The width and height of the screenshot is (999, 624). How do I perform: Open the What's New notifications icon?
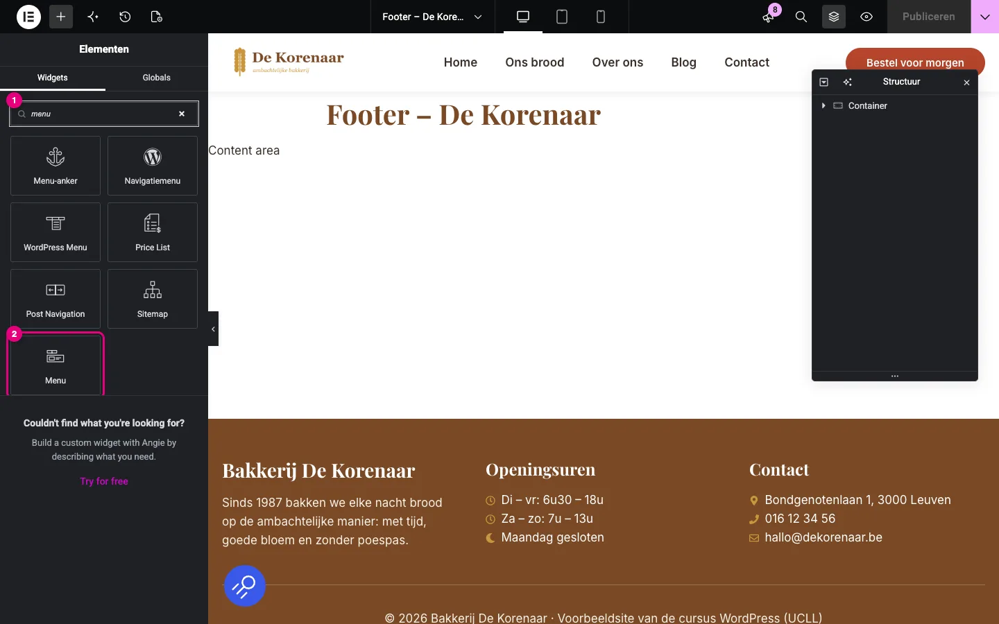pyautogui.click(x=769, y=17)
